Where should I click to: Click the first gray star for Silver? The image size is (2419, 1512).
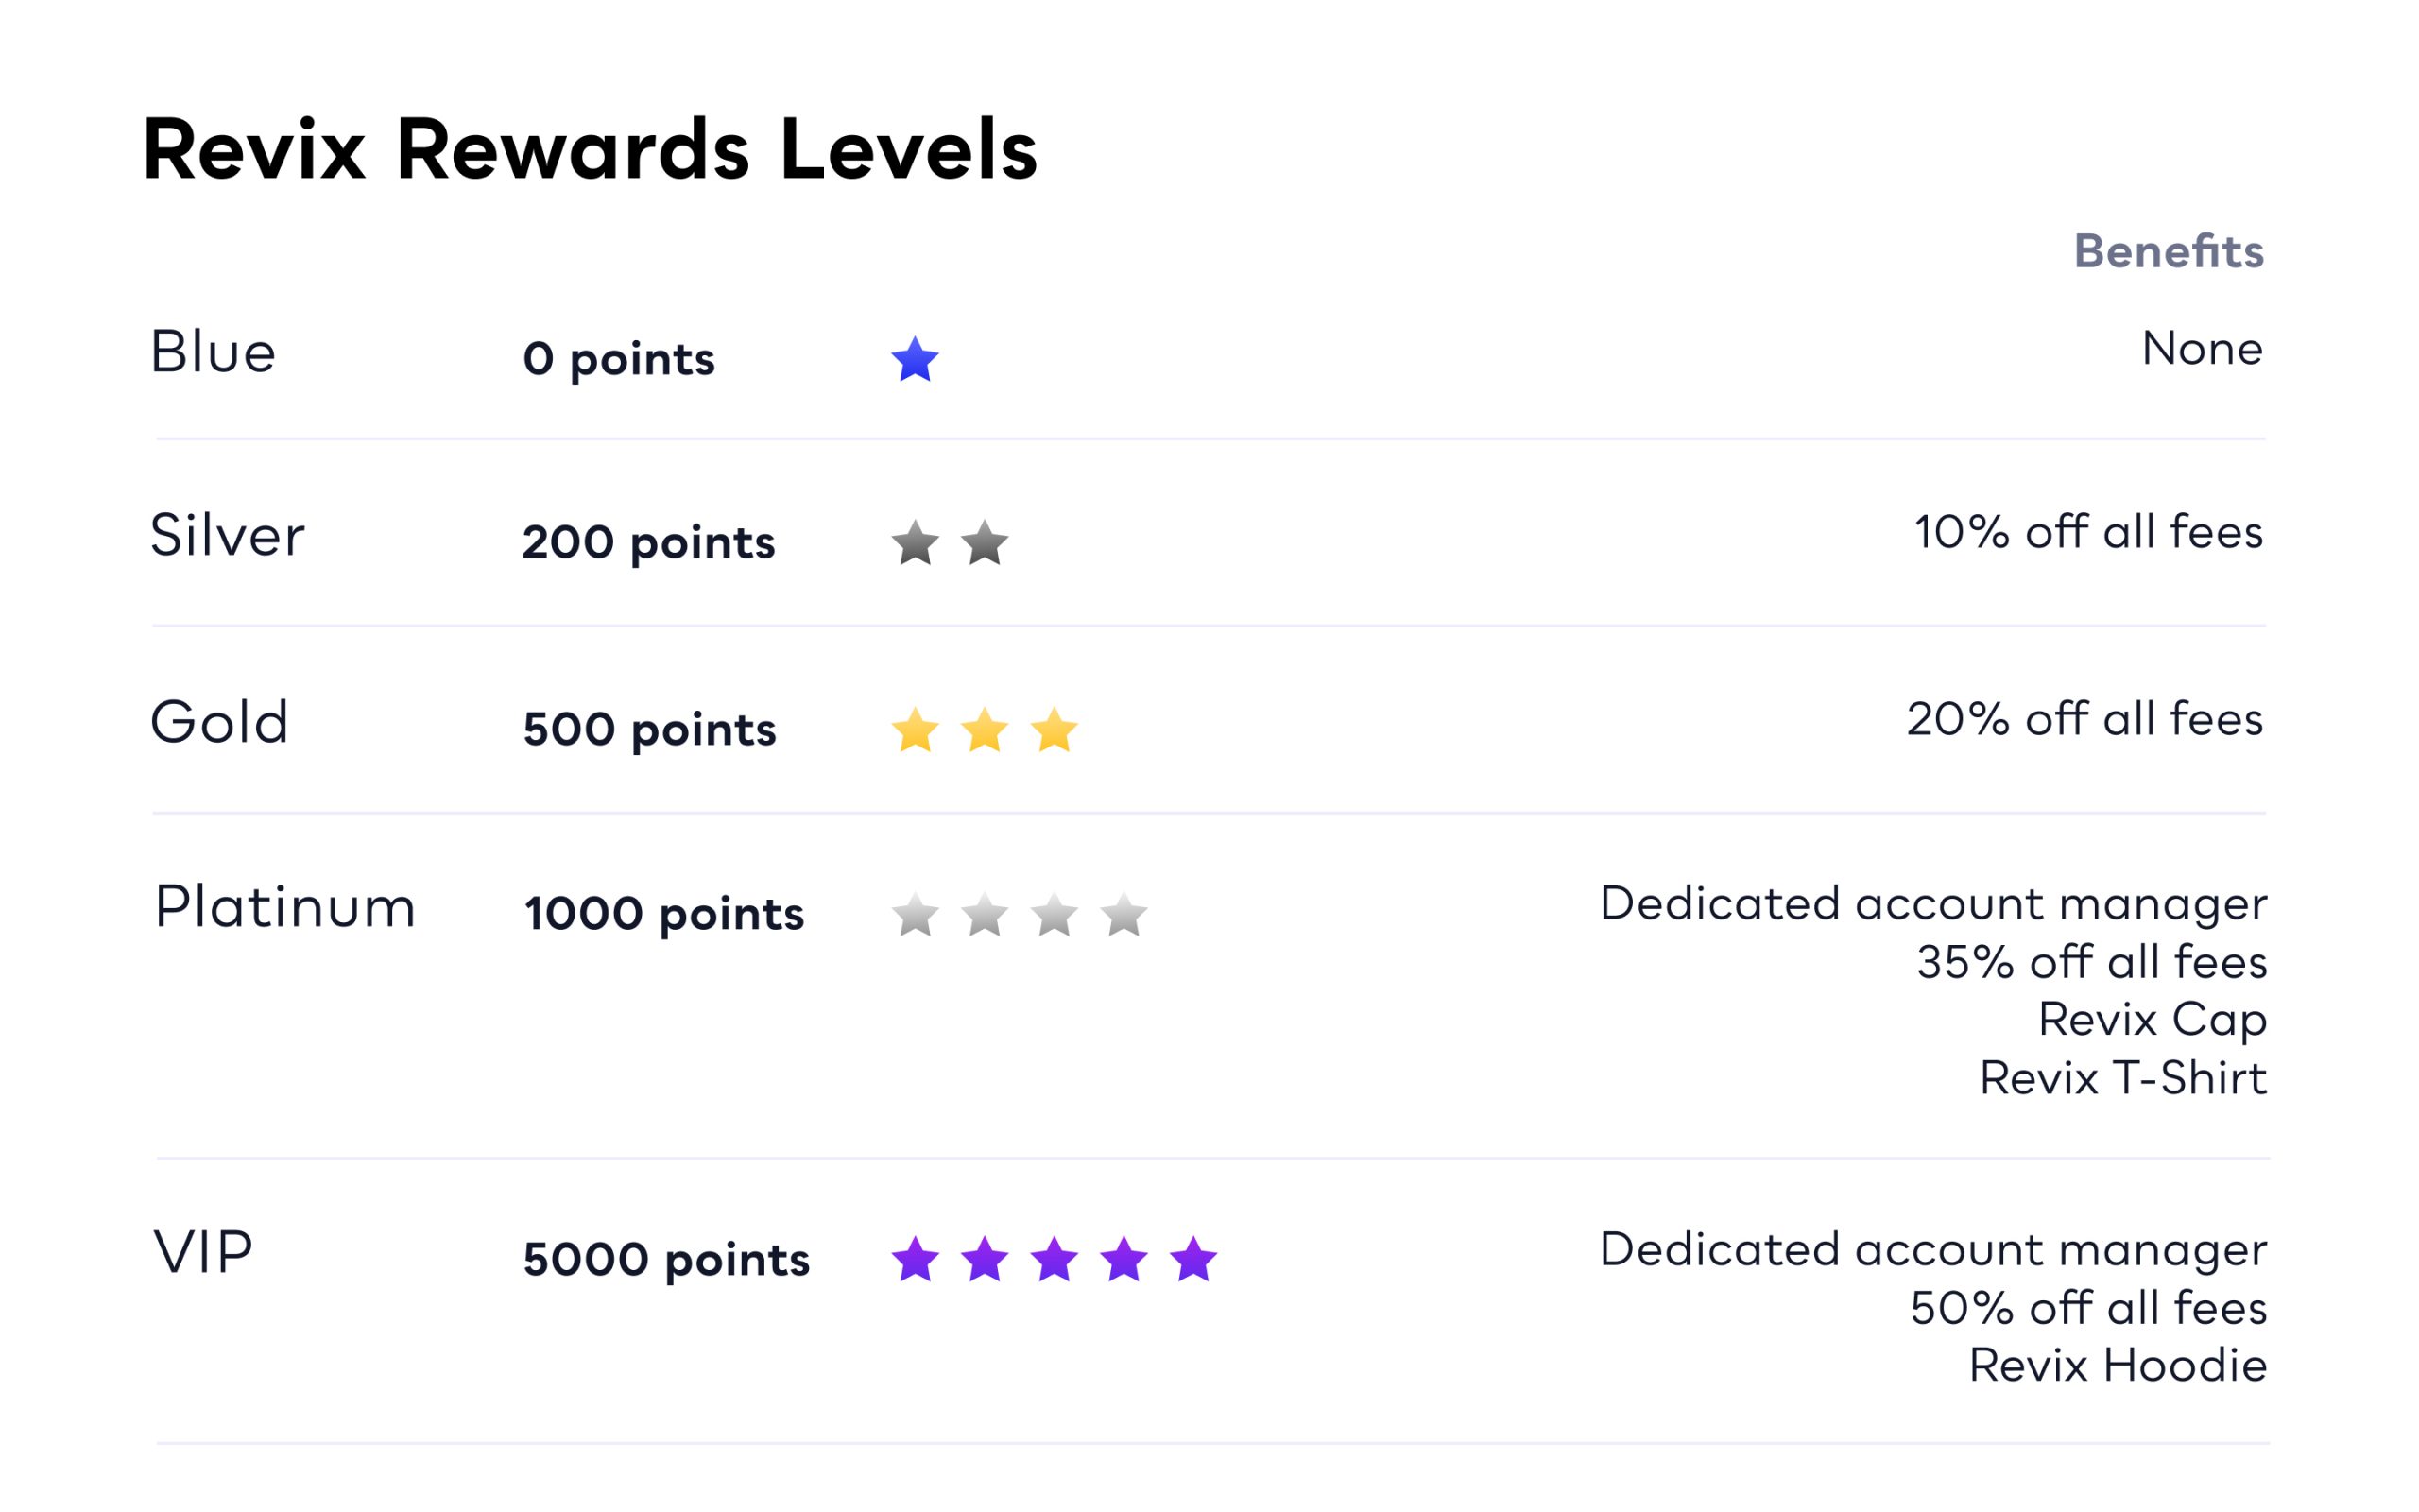click(x=915, y=543)
